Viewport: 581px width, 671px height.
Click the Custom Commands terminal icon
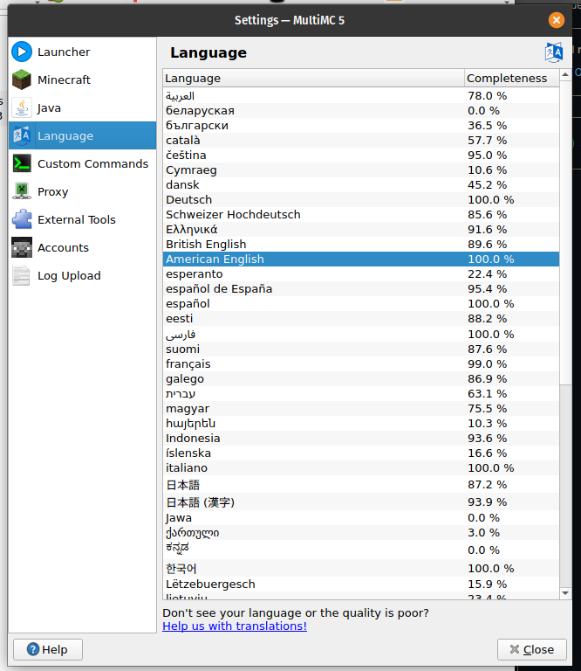[x=22, y=163]
